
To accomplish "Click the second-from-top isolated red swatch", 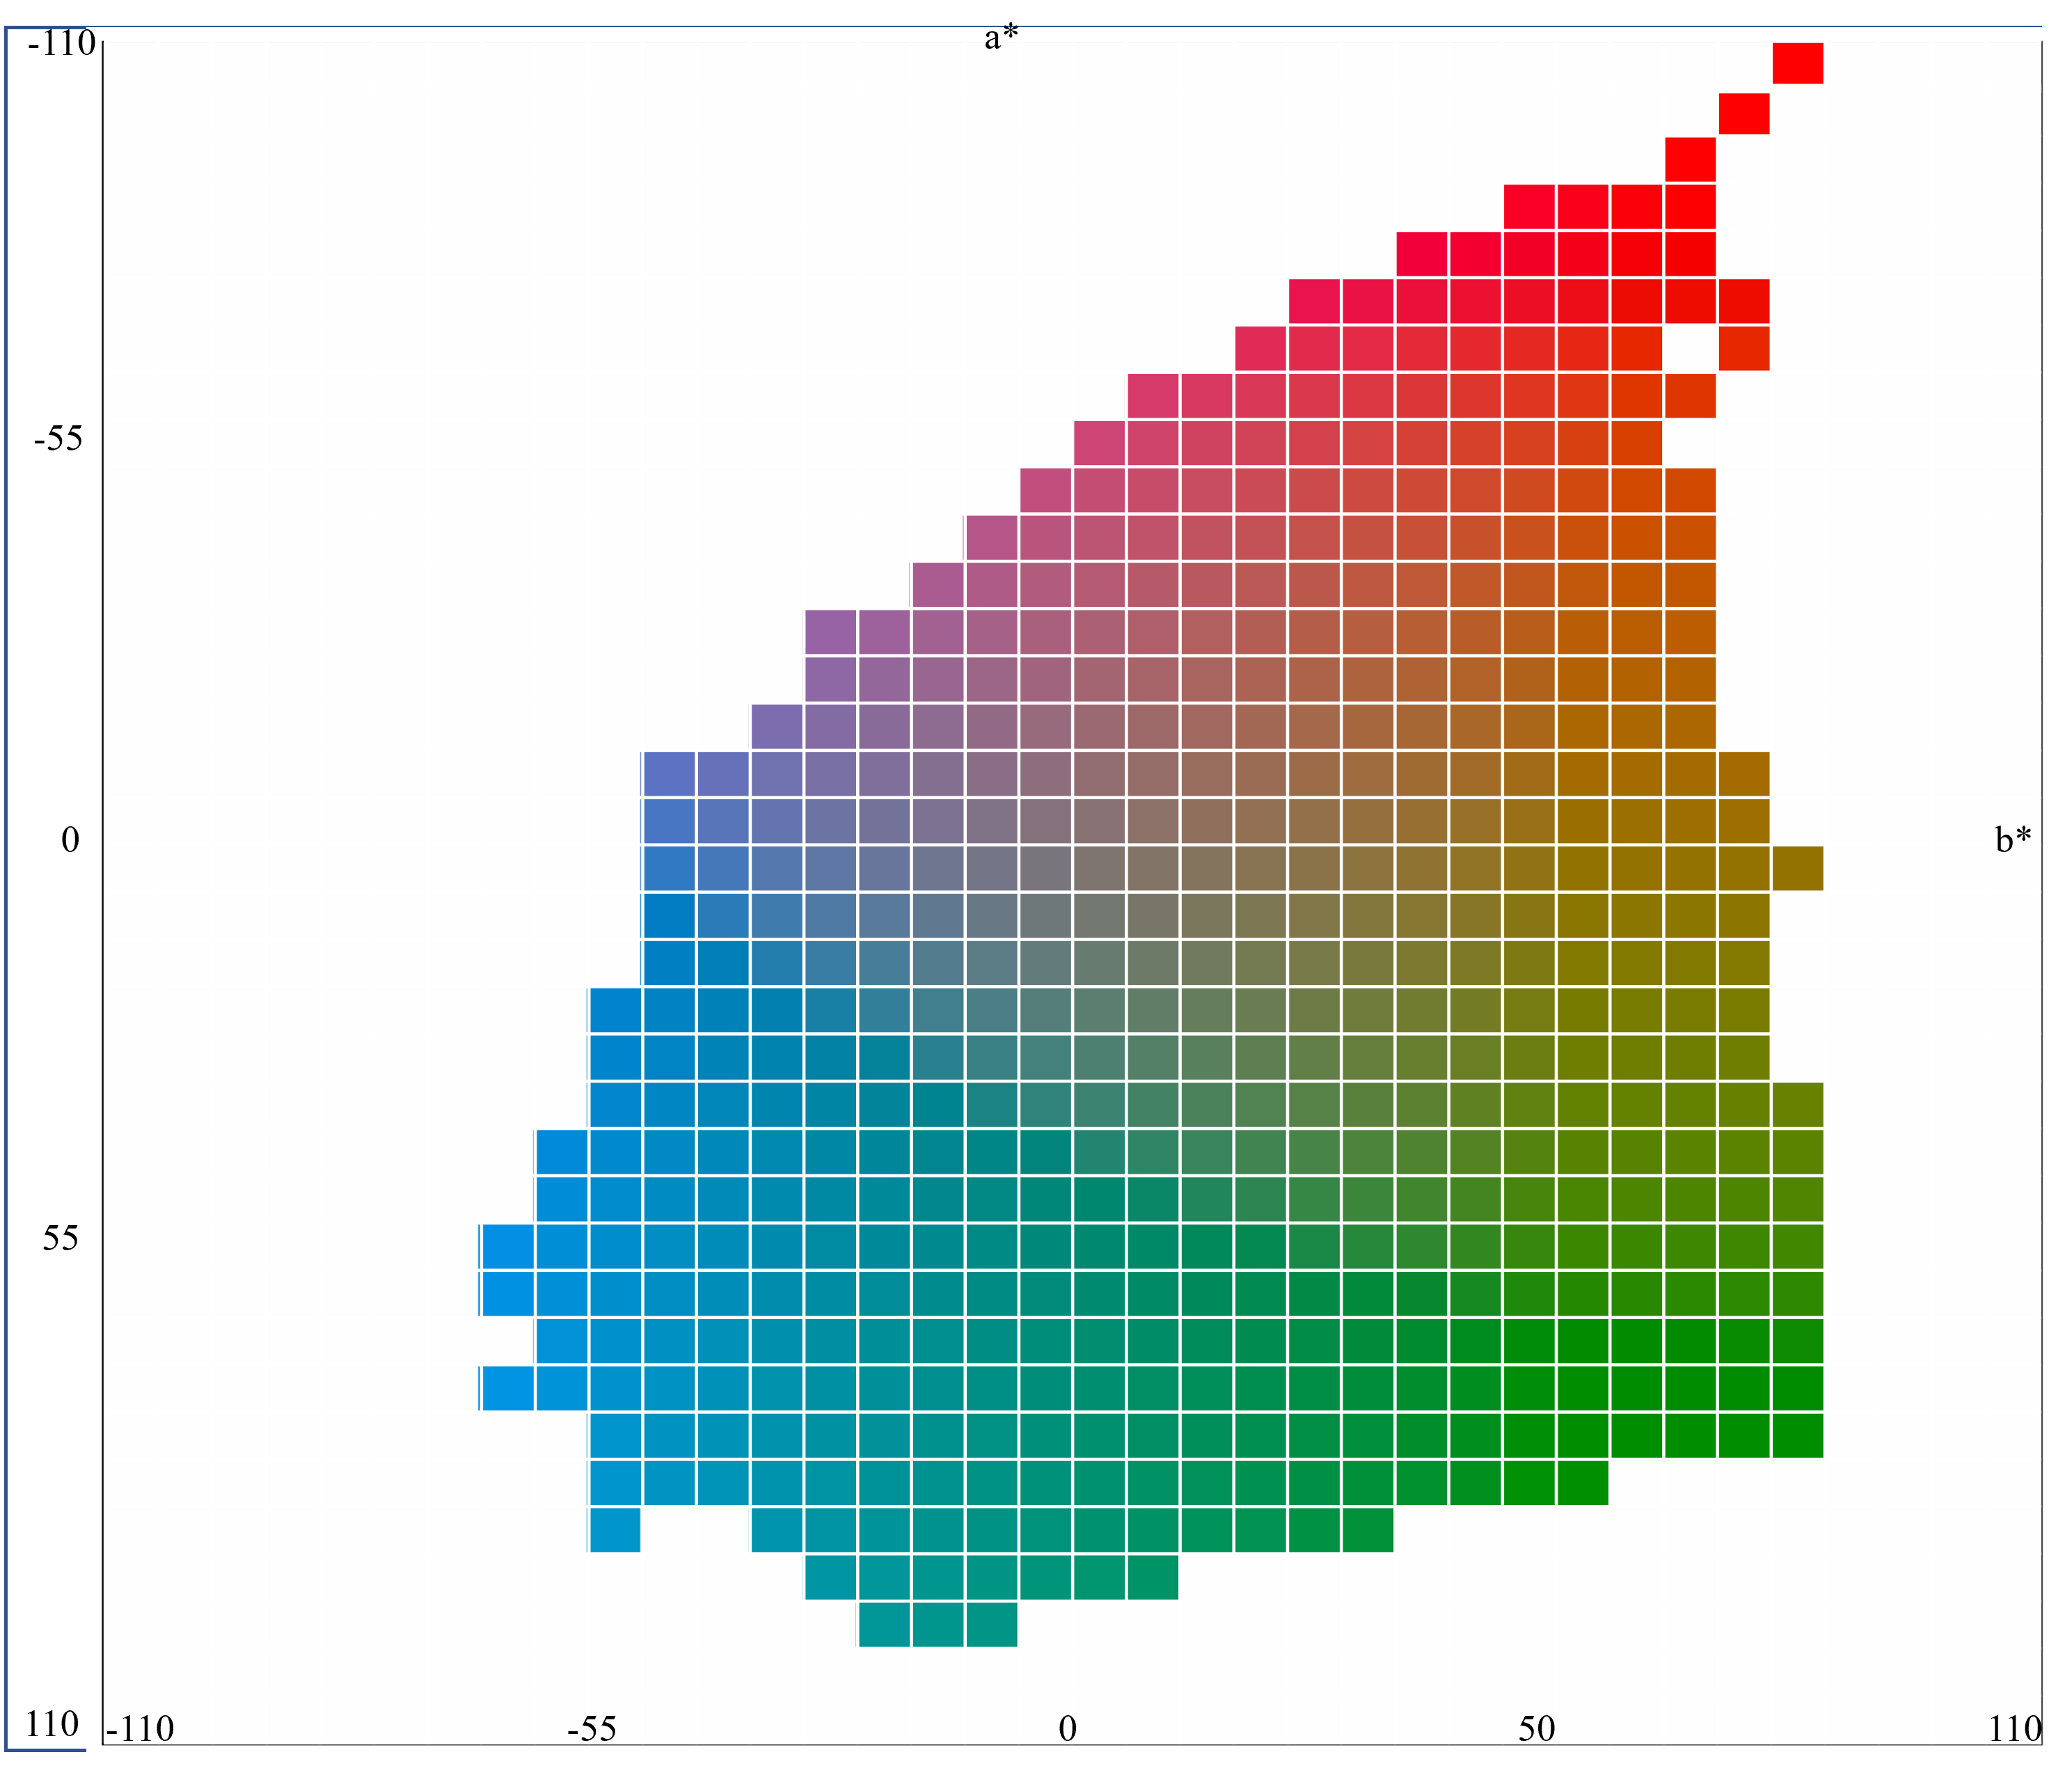I will (1743, 113).
